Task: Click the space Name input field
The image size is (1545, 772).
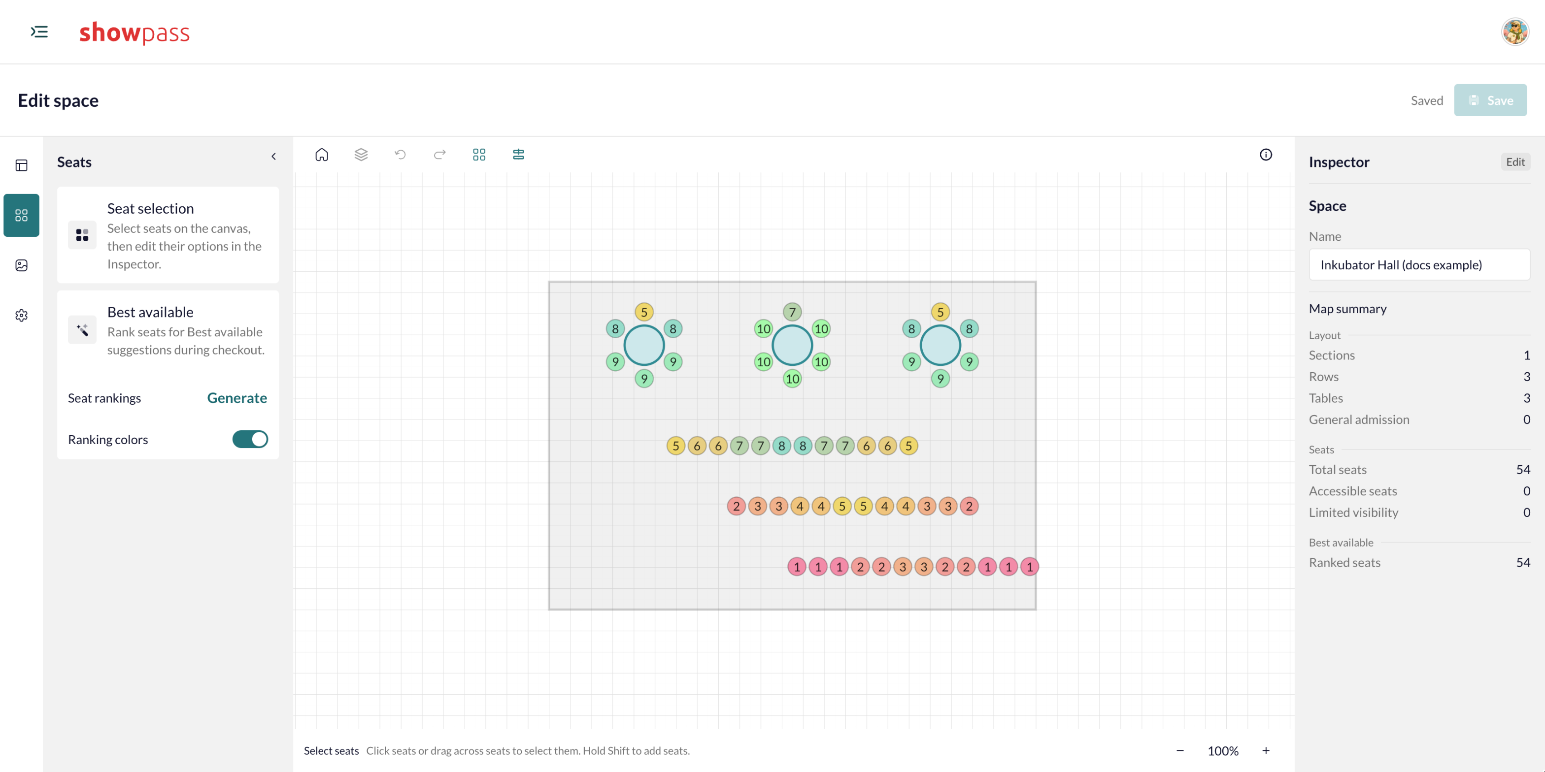Action: tap(1419, 265)
